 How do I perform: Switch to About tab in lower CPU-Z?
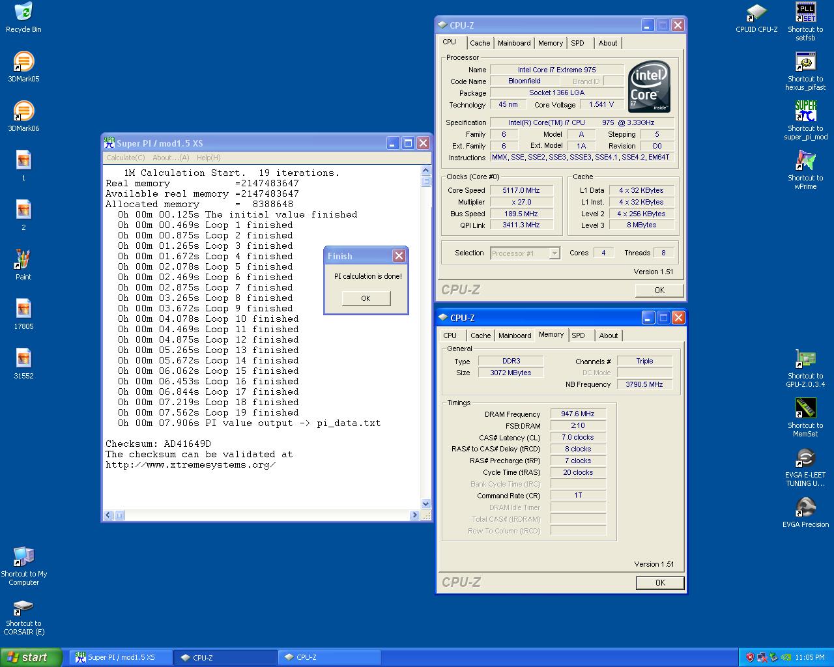pos(609,335)
